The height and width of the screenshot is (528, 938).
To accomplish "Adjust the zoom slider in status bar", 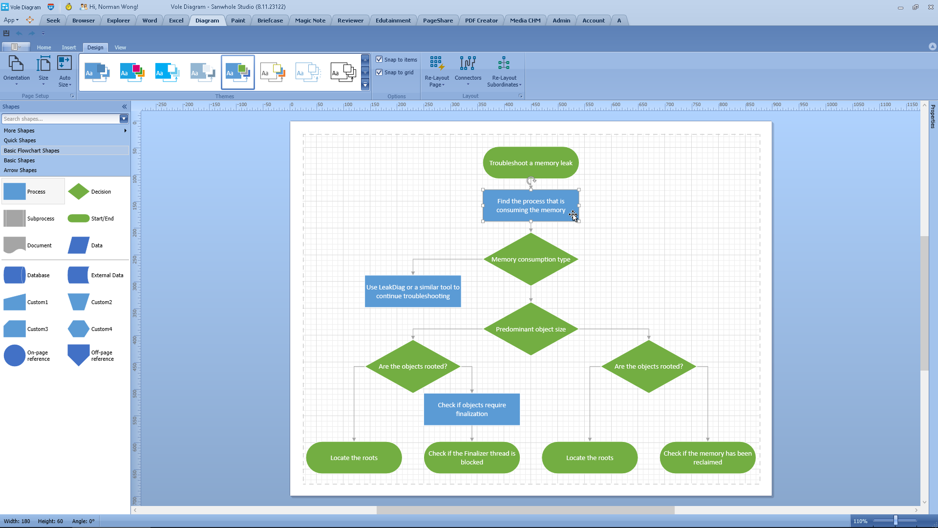I will point(895,521).
